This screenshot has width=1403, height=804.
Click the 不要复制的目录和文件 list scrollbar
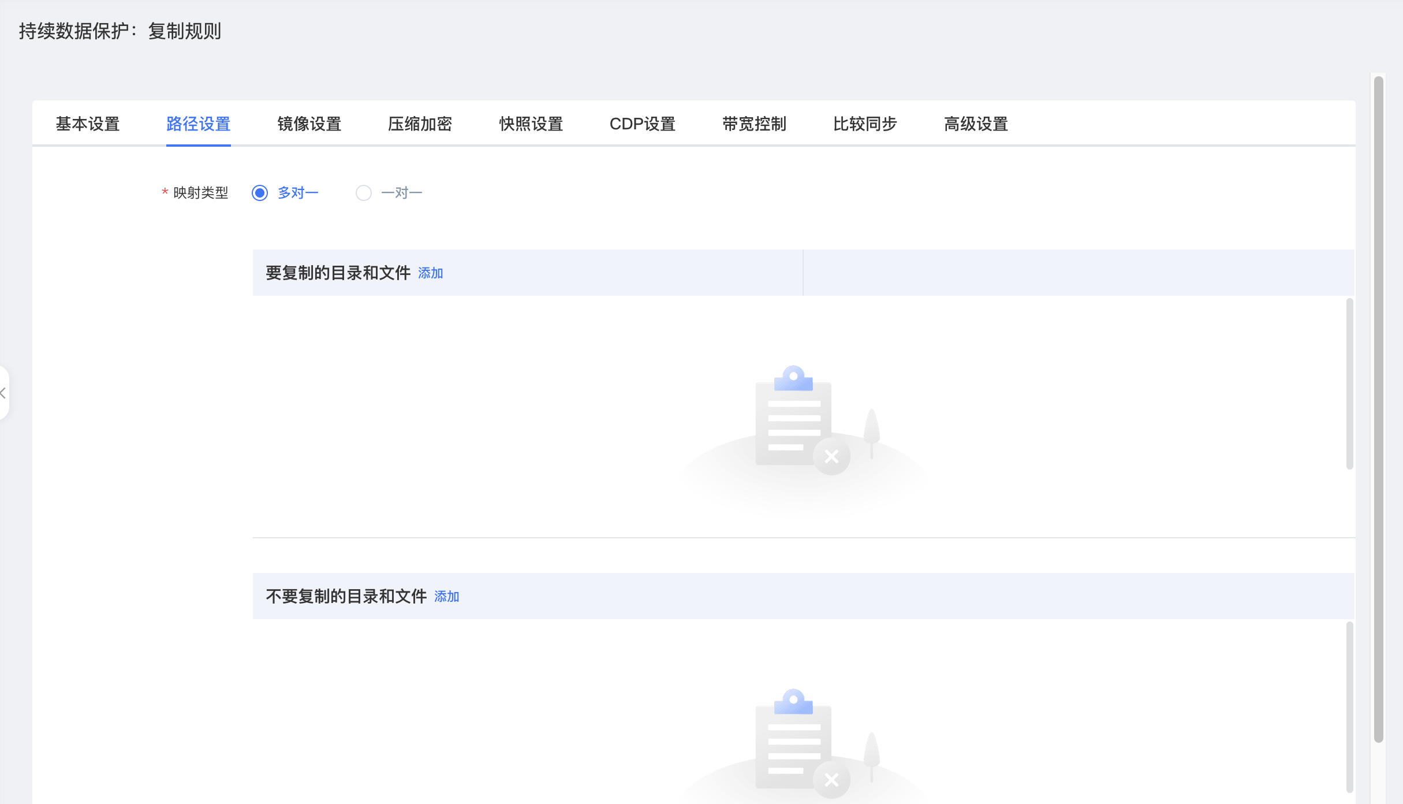point(1350,708)
